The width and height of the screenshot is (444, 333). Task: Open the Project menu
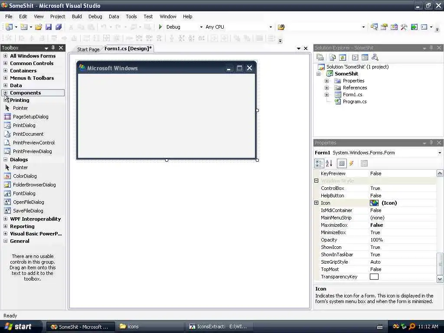(x=58, y=16)
